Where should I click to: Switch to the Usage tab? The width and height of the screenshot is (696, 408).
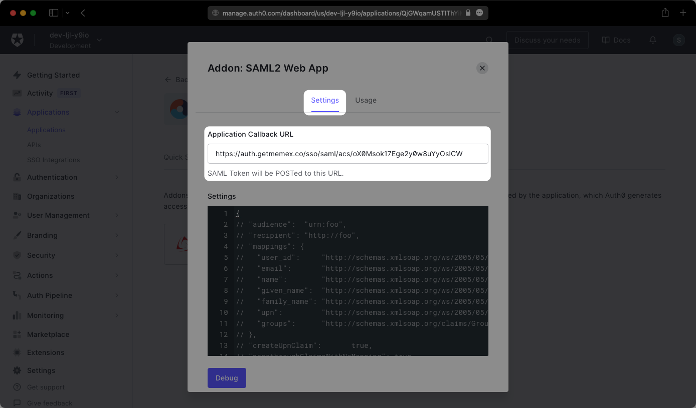click(x=366, y=100)
